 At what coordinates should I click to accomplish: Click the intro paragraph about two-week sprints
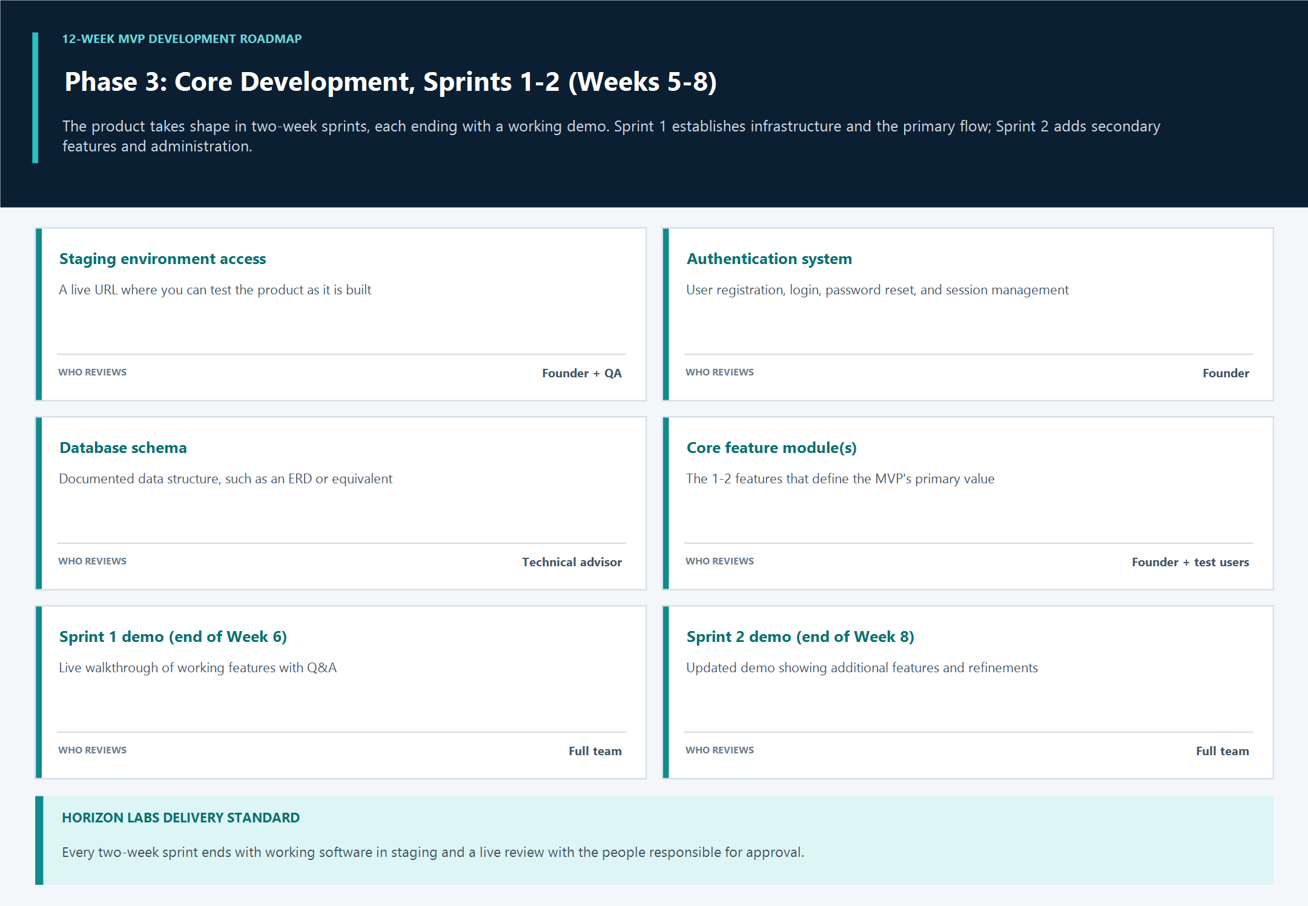(x=611, y=136)
